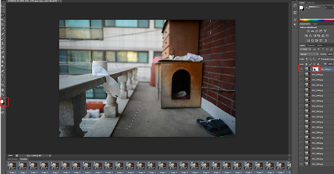334x174 pixels.
Task: Select the Rectangular Marquee tool
Action: point(3,10)
